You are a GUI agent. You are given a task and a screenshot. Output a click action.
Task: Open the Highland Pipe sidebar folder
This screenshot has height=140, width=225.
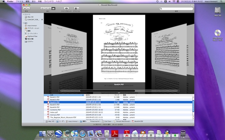[x=33, y=36]
